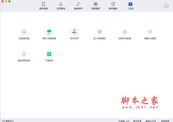Click the 删除顽固图标 trash icon
173x122 pixels.
point(24,54)
